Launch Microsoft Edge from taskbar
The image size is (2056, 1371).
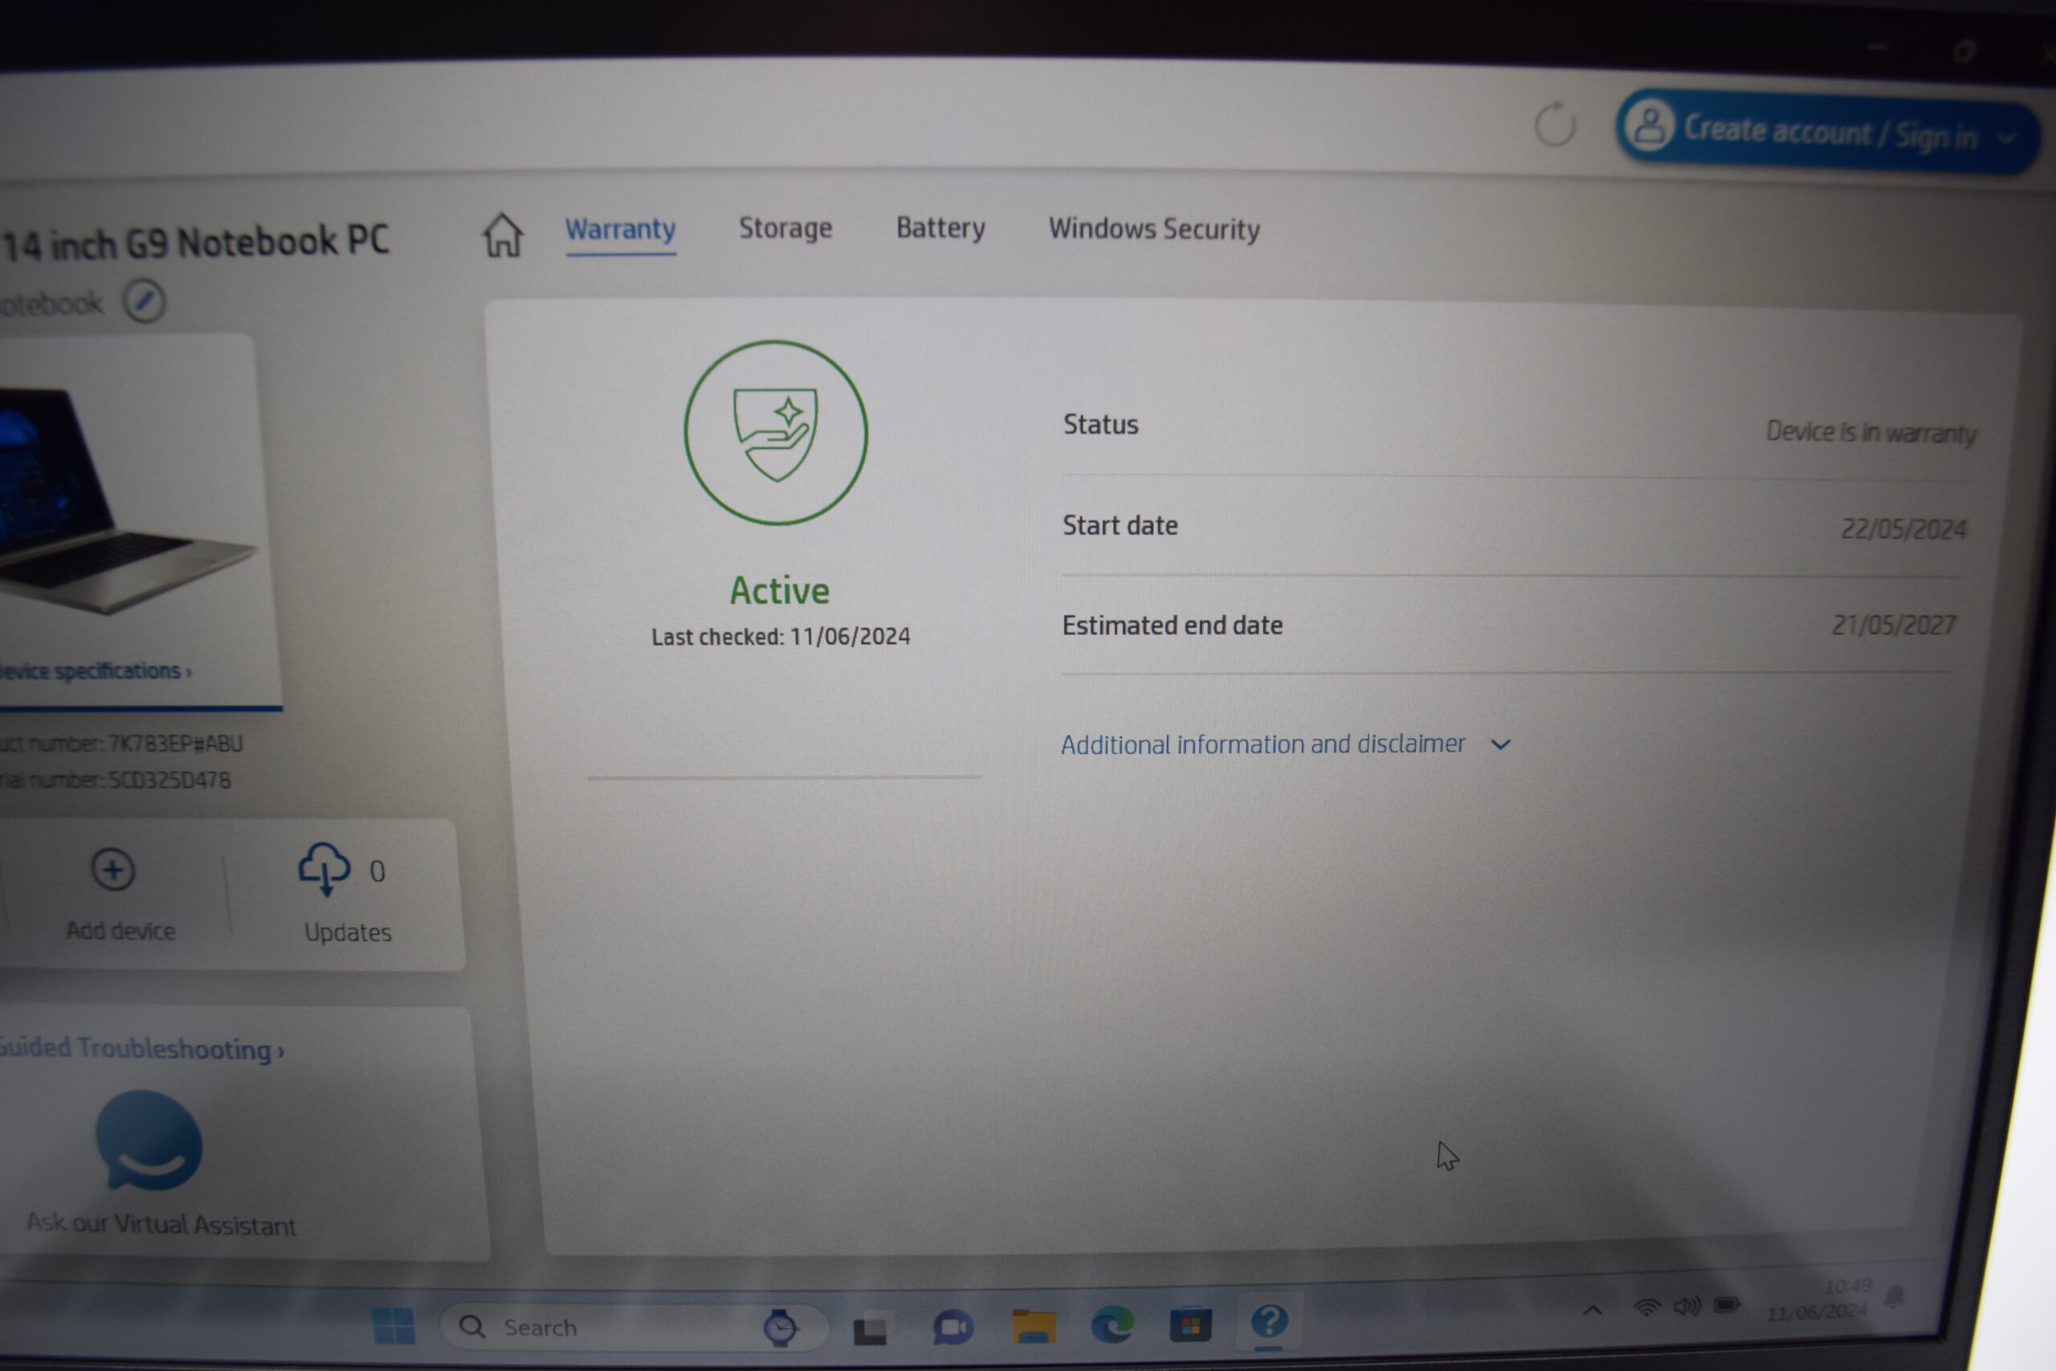tap(1113, 1325)
